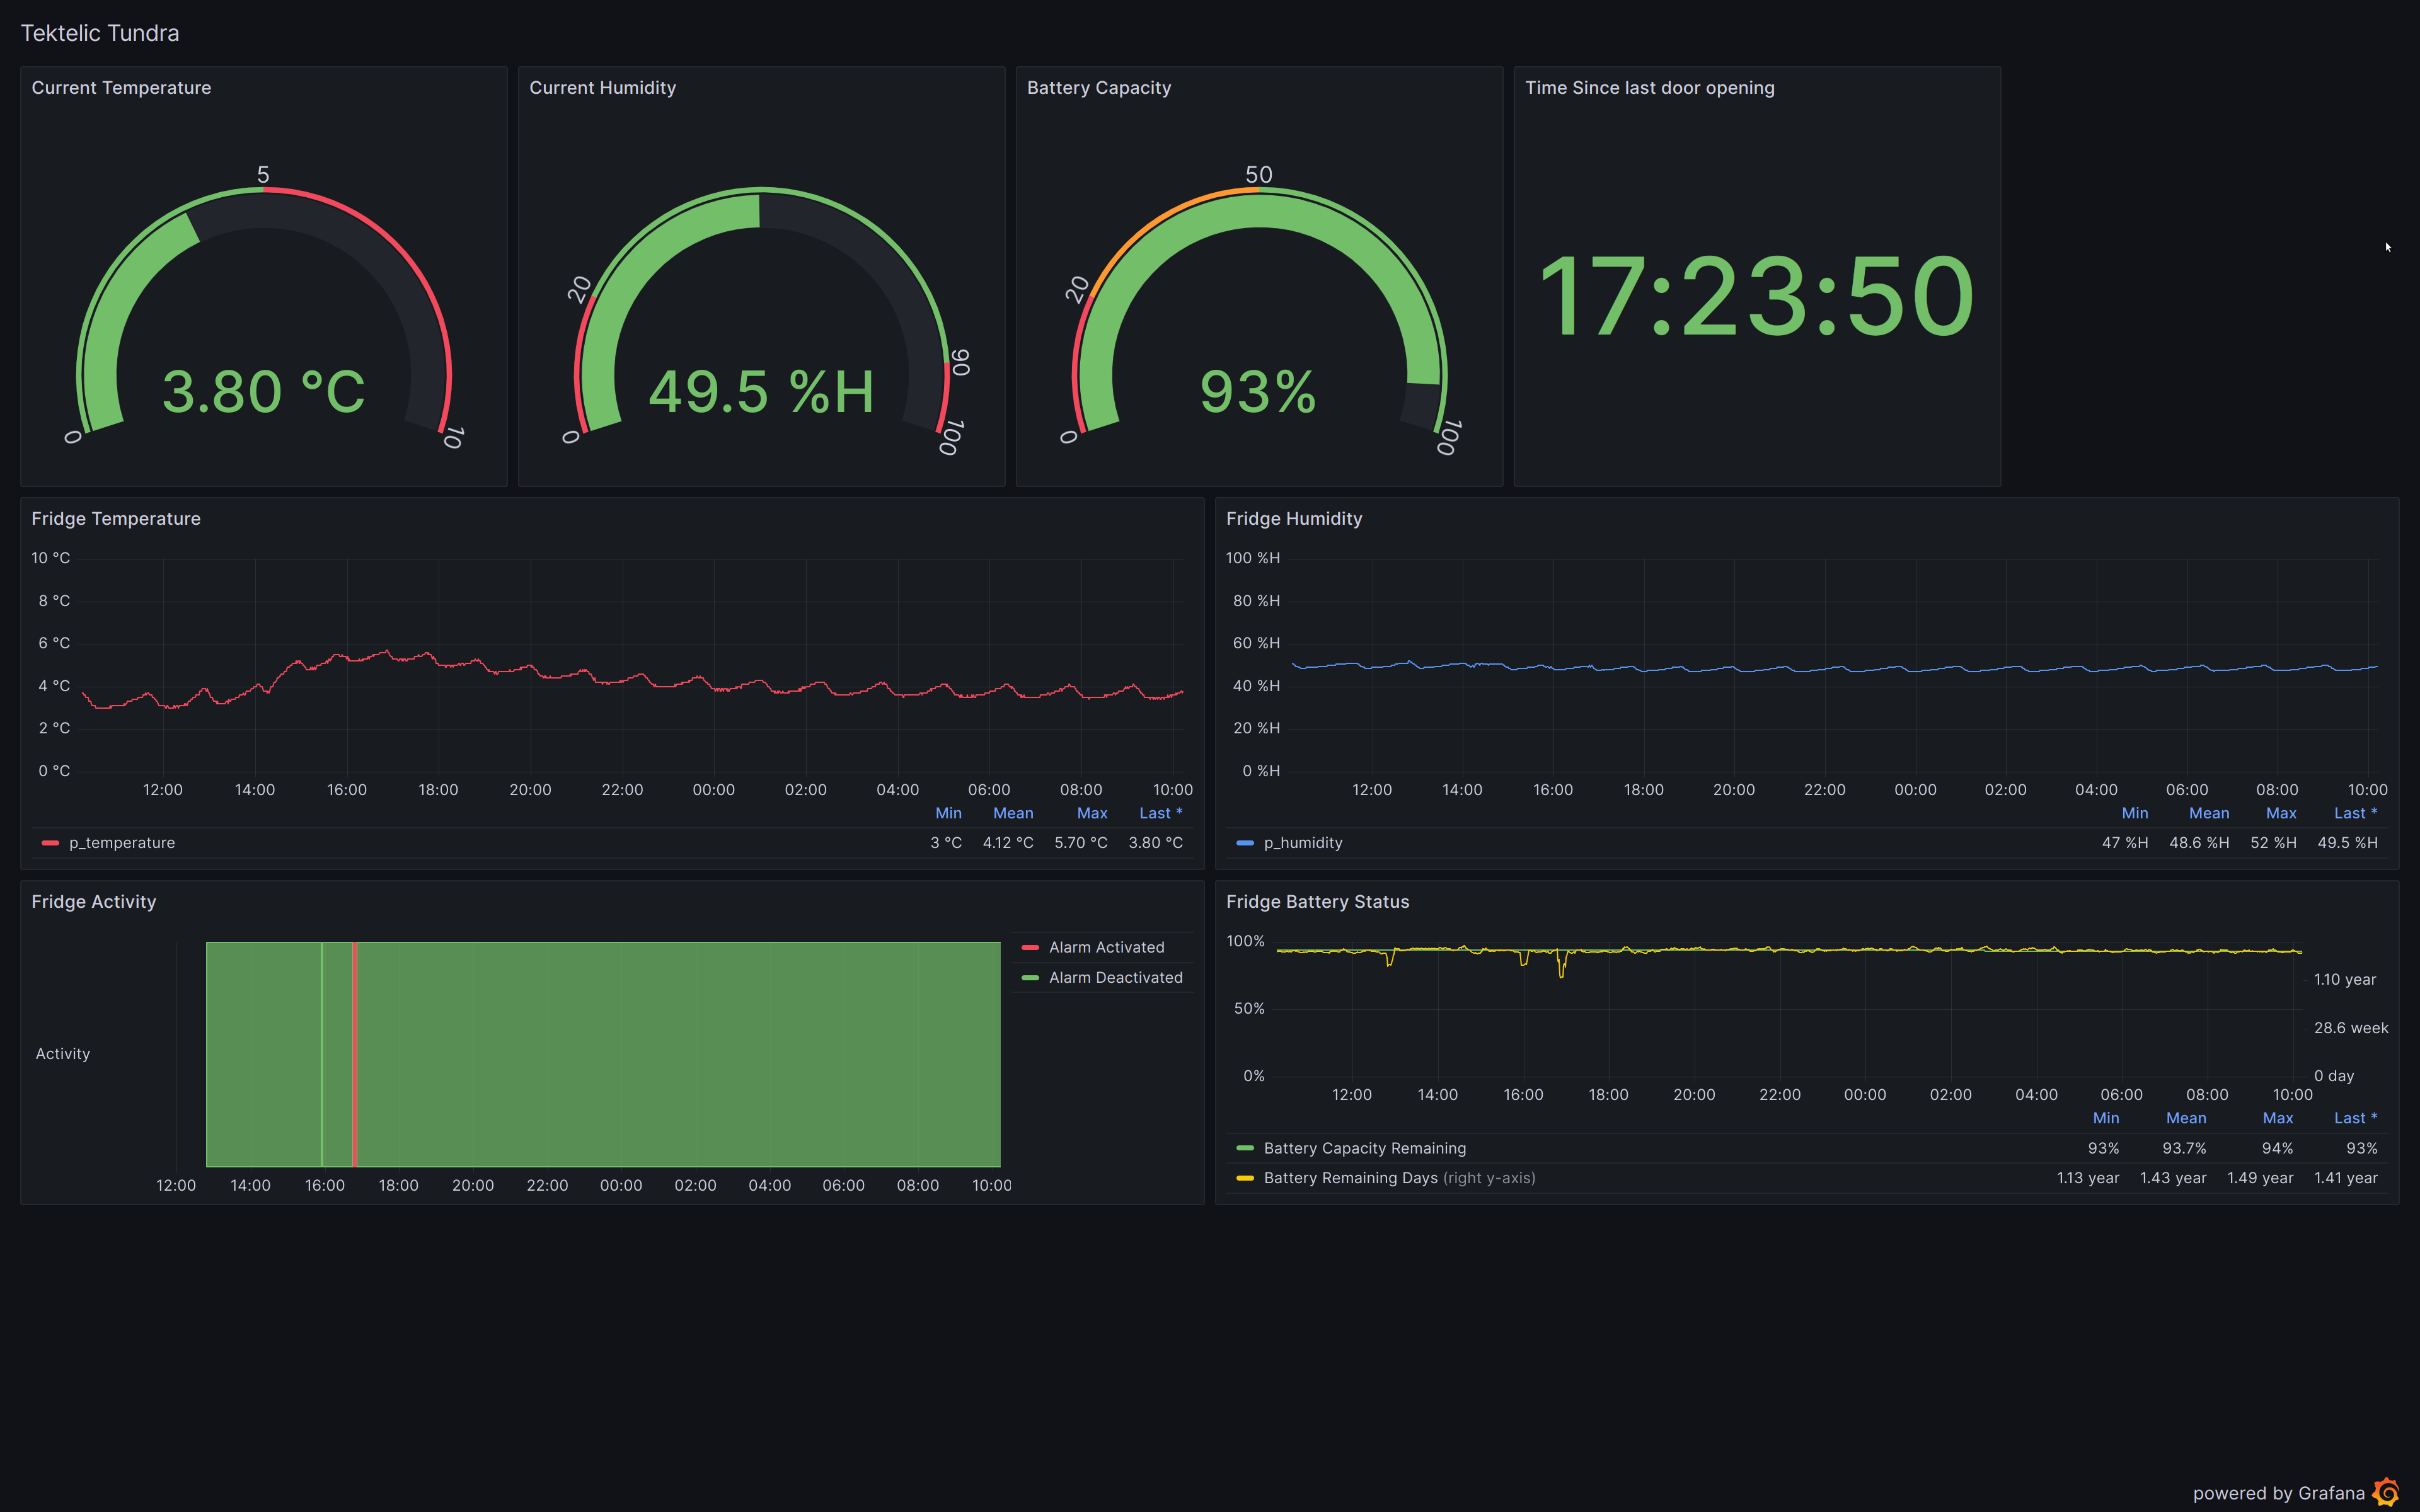The height and width of the screenshot is (1512, 2420).
Task: Sort Fridge Humidity legend by Last *
Action: click(x=2356, y=813)
